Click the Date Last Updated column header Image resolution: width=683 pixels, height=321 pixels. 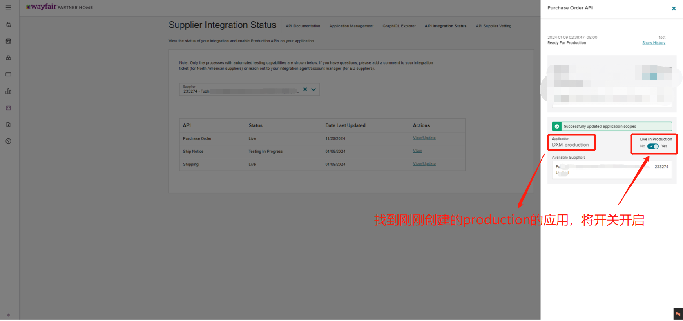(345, 125)
